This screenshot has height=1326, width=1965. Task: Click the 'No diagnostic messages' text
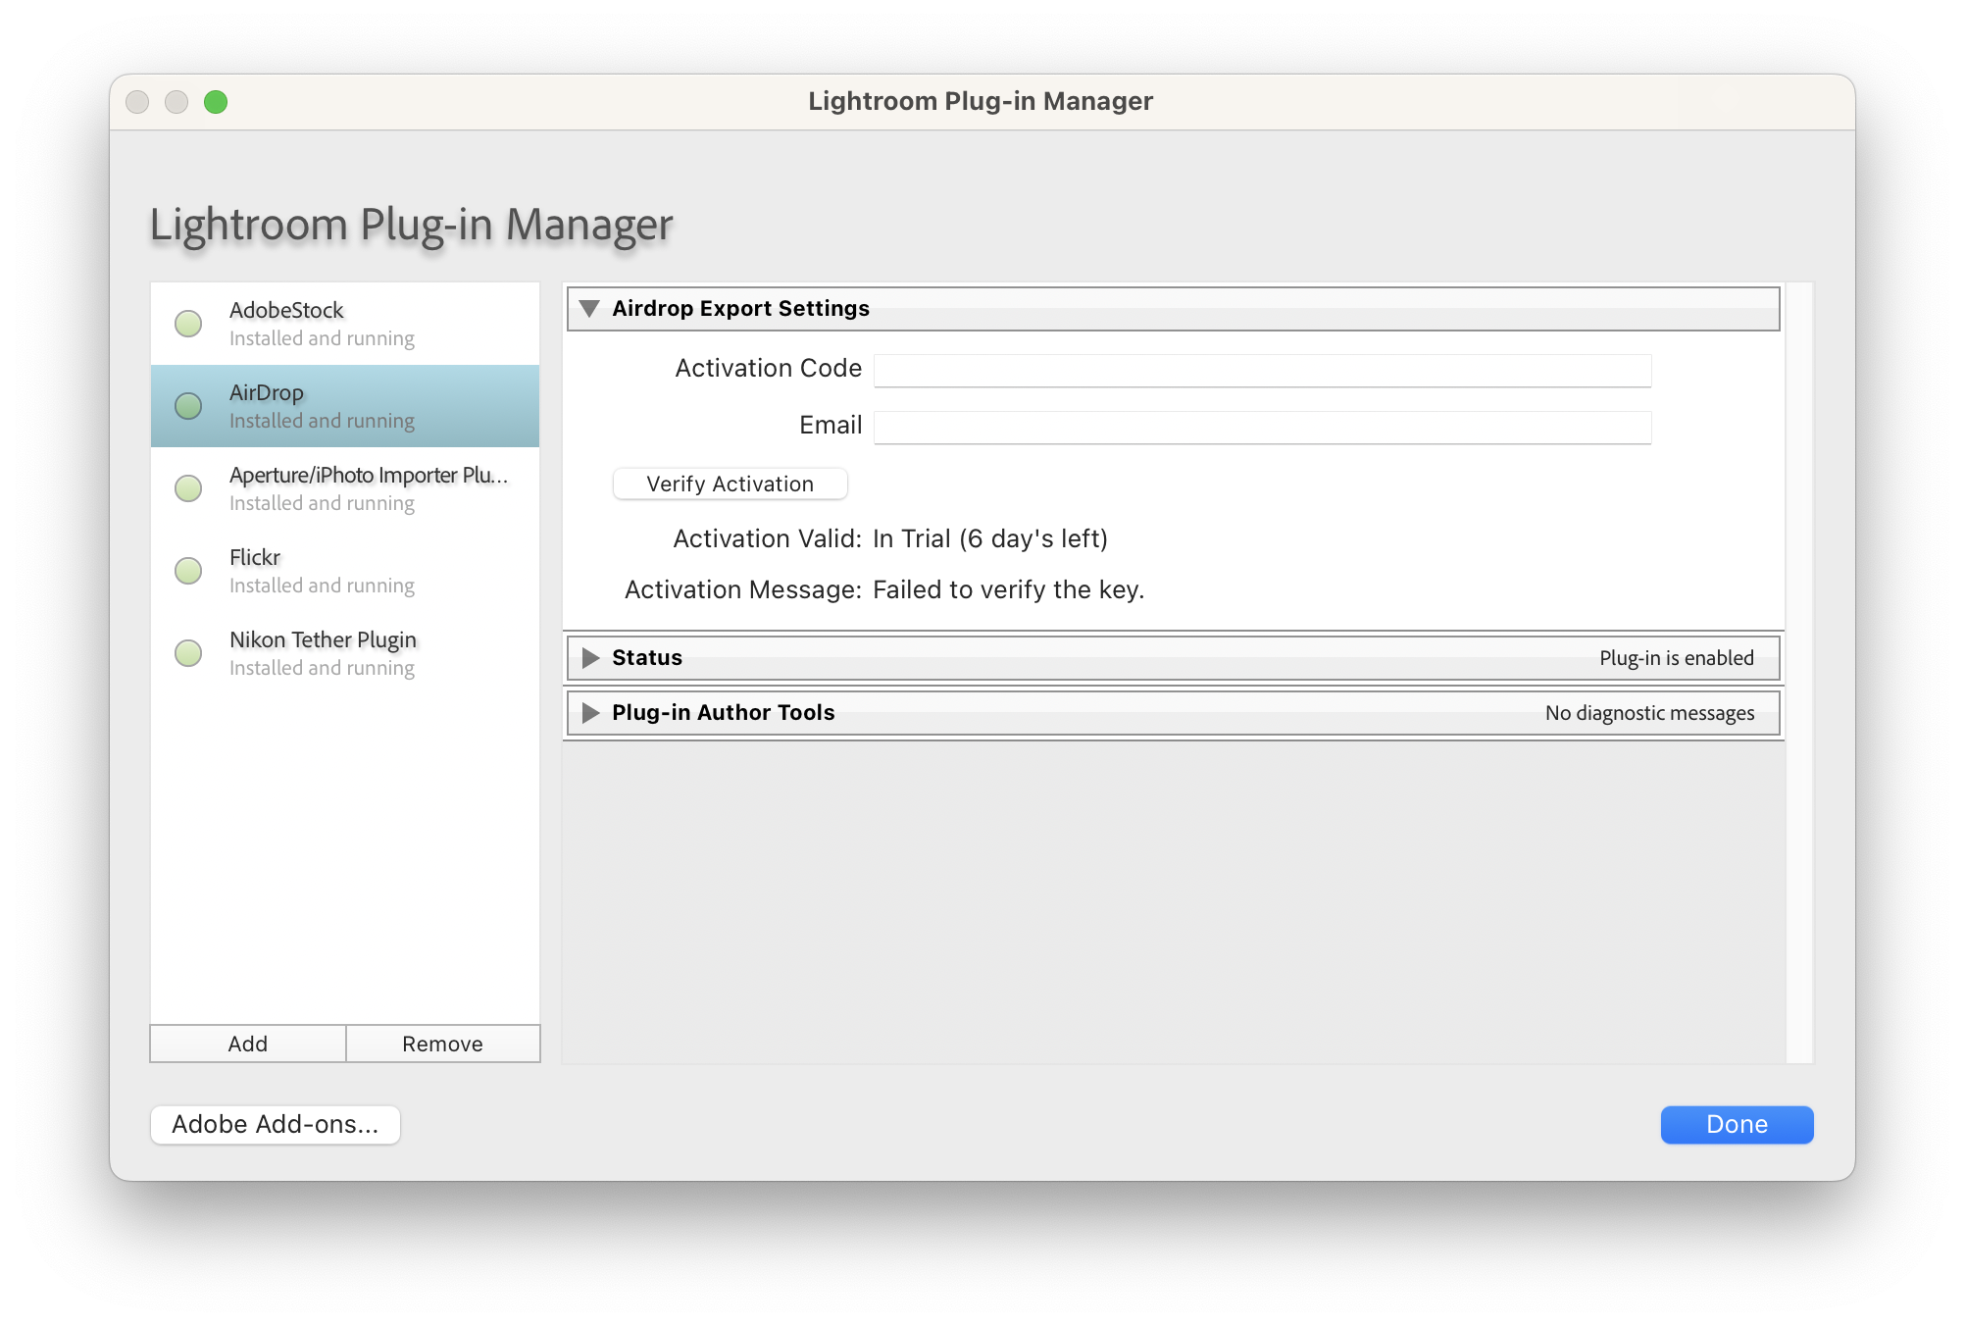(1650, 713)
